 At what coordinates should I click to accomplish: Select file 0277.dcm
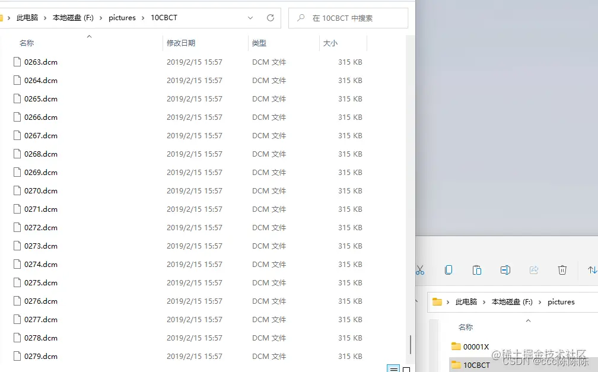[41, 319]
